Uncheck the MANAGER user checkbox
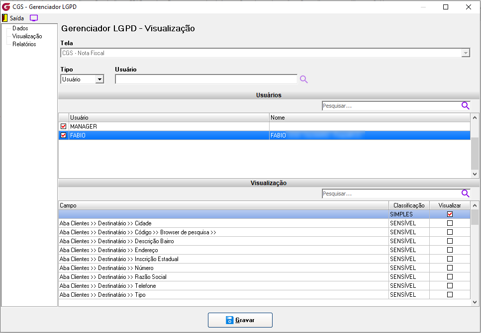The height and width of the screenshot is (333, 481). tap(64, 127)
